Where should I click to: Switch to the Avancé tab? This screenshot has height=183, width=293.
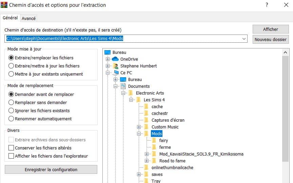29,18
